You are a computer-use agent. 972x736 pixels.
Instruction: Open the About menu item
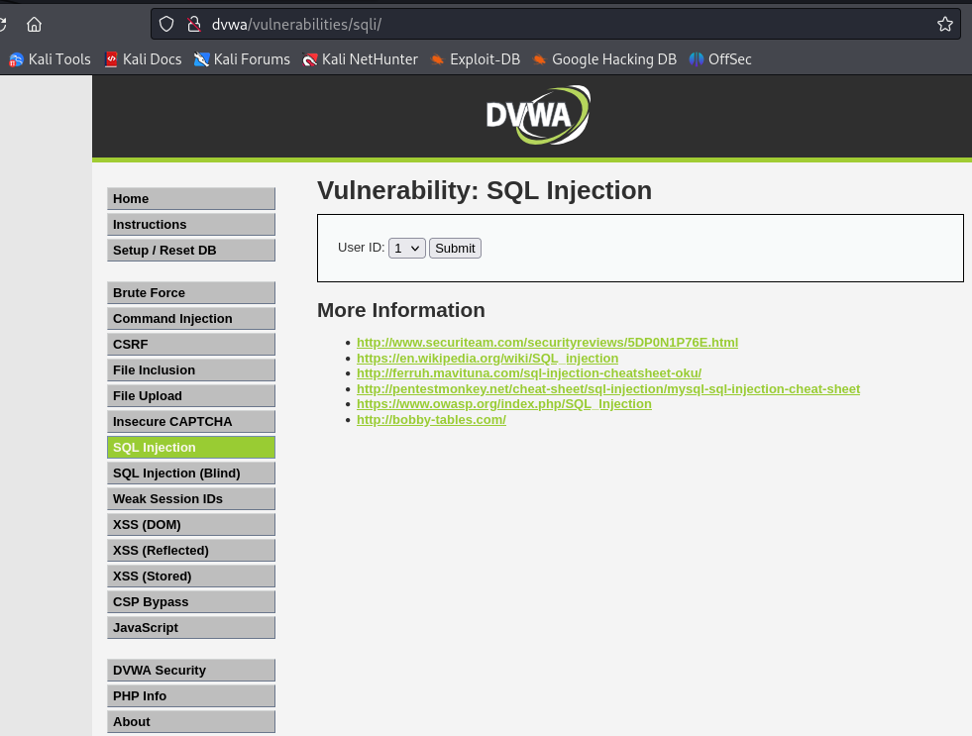[191, 722]
